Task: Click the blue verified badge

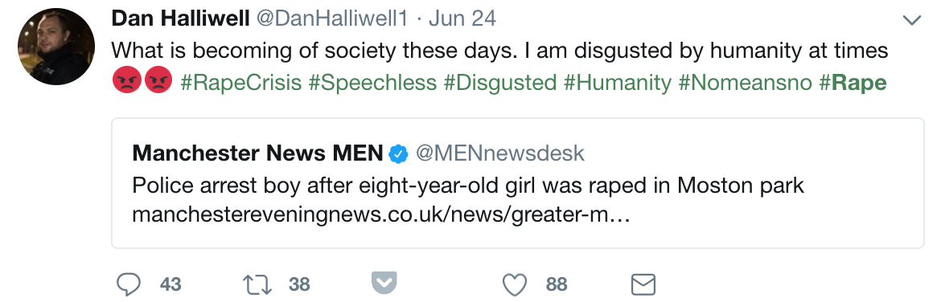Action: tap(398, 154)
